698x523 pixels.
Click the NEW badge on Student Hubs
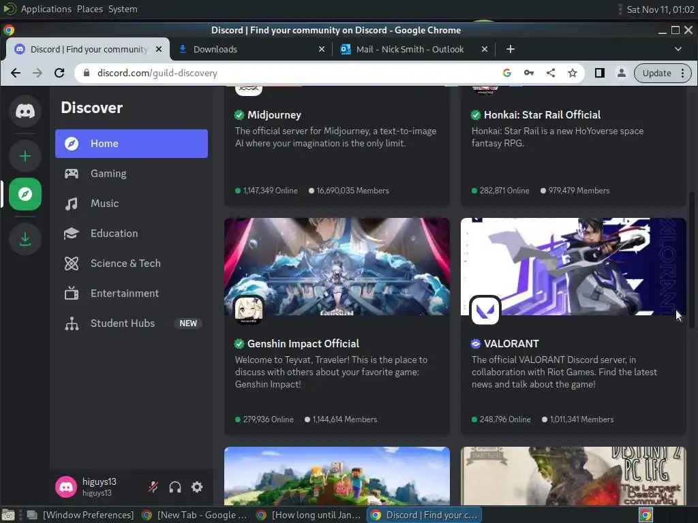coord(188,323)
